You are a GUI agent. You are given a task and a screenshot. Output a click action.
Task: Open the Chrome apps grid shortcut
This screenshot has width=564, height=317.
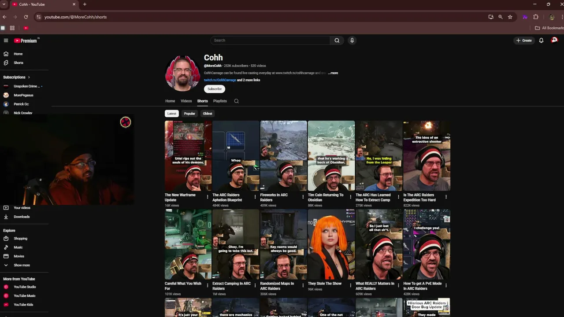[12, 28]
